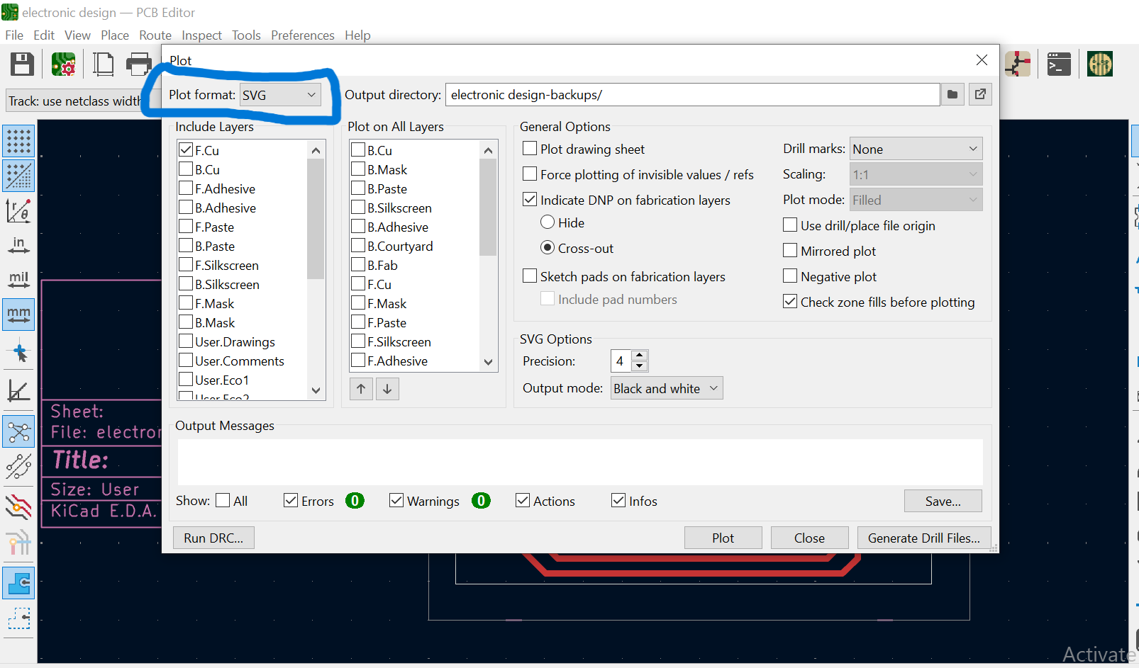This screenshot has width=1139, height=668.
Task: Toggle inactive layer display mode icon
Action: pyautogui.click(x=18, y=506)
